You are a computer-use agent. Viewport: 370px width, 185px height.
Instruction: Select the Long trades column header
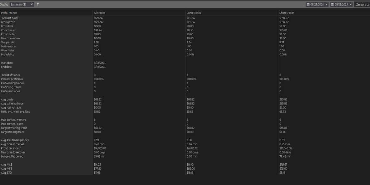click(194, 13)
